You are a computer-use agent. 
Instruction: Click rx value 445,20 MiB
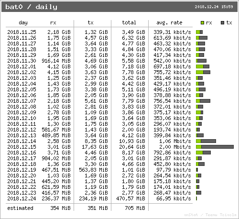click(56, 181)
